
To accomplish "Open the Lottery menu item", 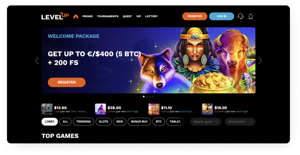I will 151,16.
